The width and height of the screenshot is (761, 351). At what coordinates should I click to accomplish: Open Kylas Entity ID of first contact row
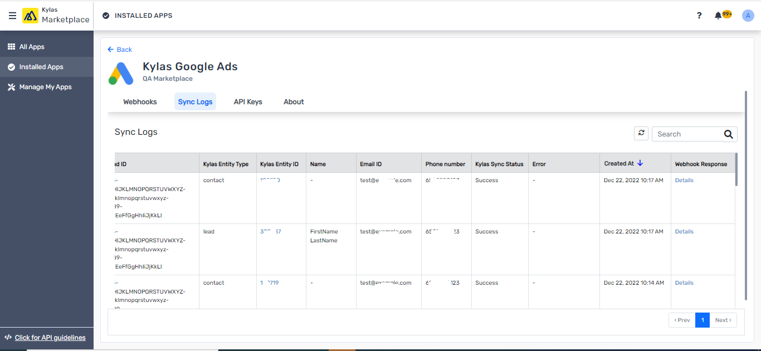tap(270, 181)
